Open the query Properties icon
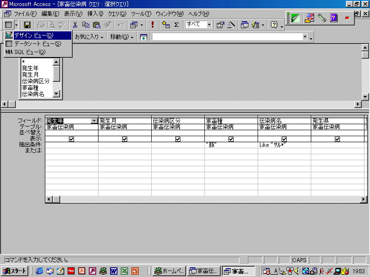 point(220,25)
